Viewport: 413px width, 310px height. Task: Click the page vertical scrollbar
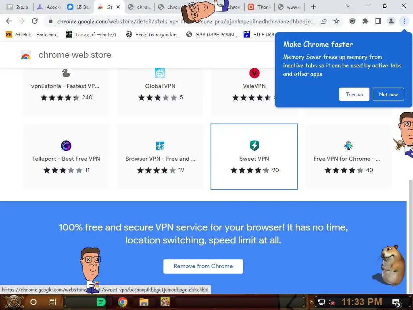pos(410,237)
